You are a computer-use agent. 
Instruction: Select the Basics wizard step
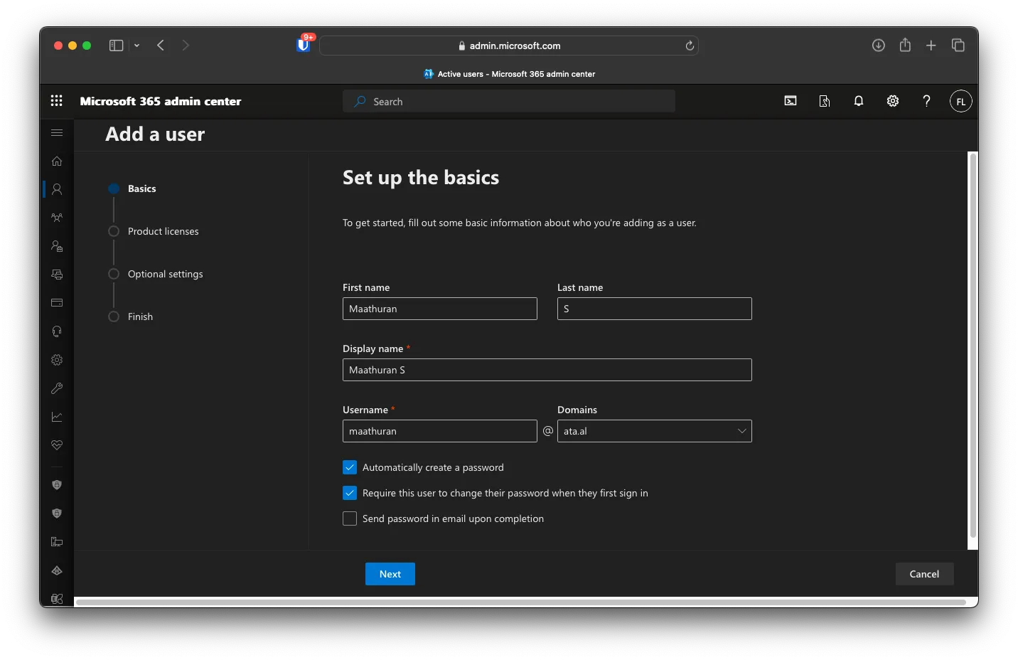tap(141, 188)
